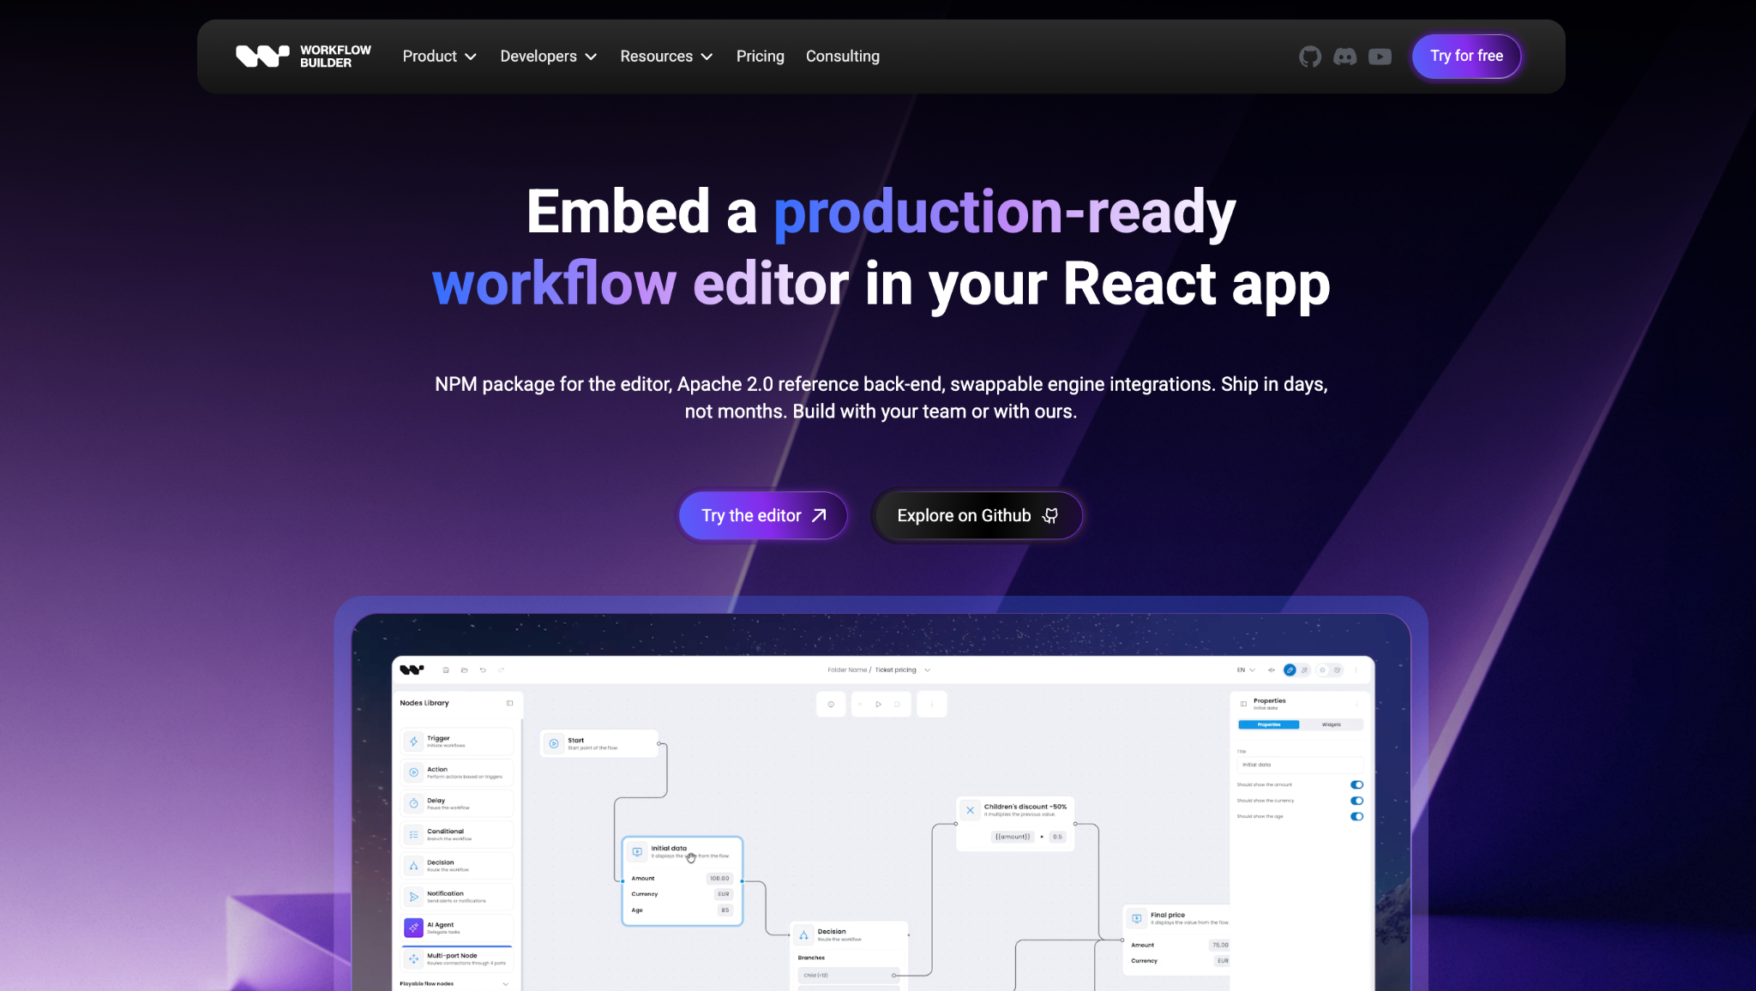Viewport: 1756px width, 991px height.
Task: Open the EN language dropdown
Action: tap(1246, 670)
